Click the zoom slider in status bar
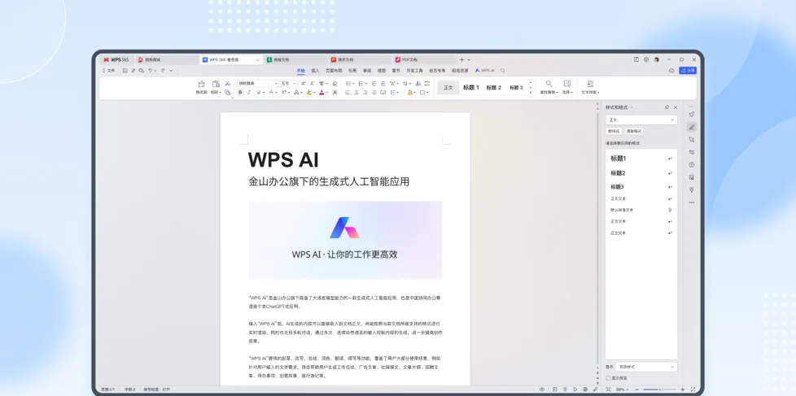This screenshot has width=796, height=396. click(x=658, y=389)
